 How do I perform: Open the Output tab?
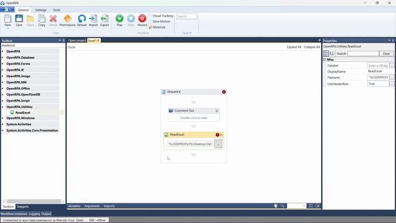(46, 214)
